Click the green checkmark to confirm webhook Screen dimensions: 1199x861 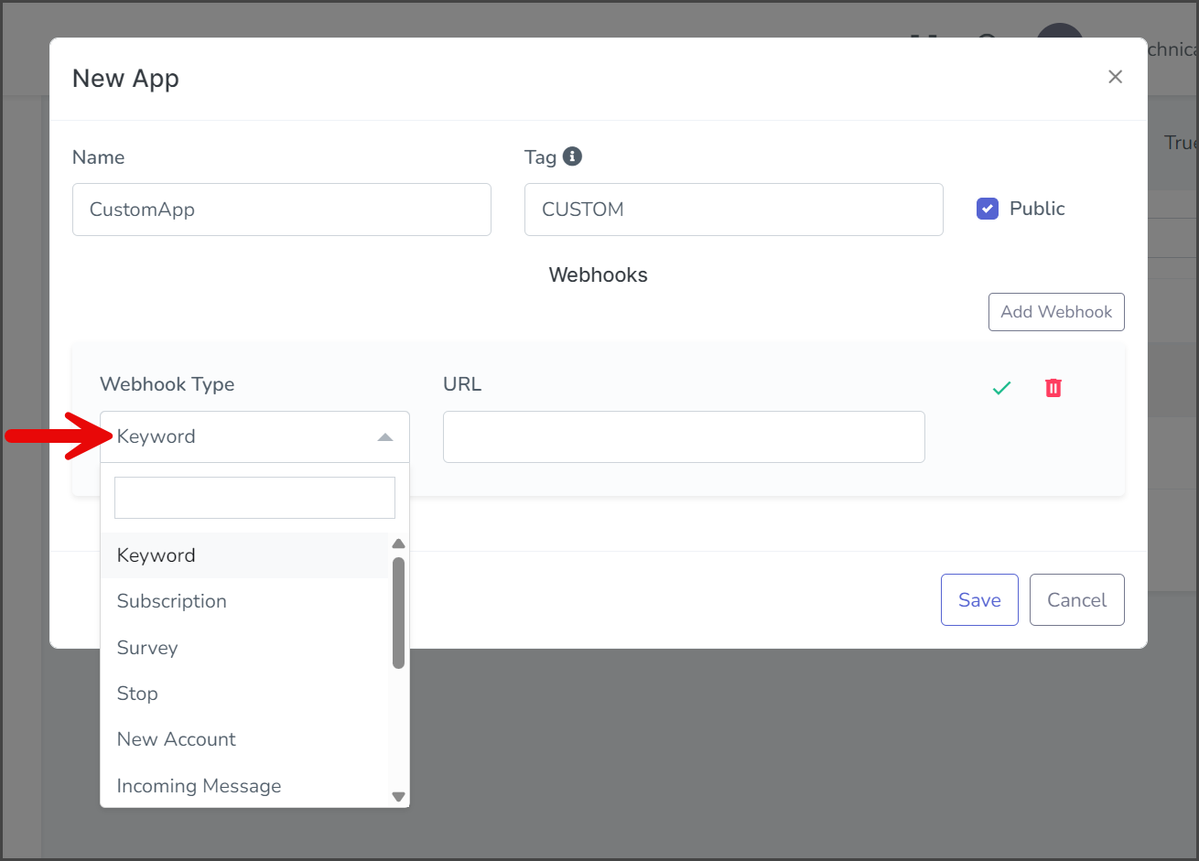[x=1001, y=388]
